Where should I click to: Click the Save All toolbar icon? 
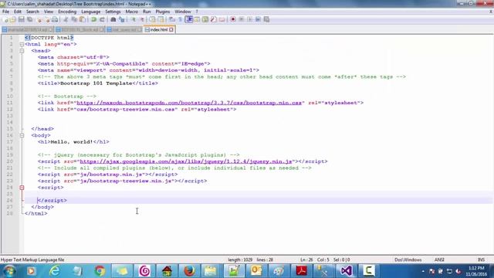coord(29,19)
